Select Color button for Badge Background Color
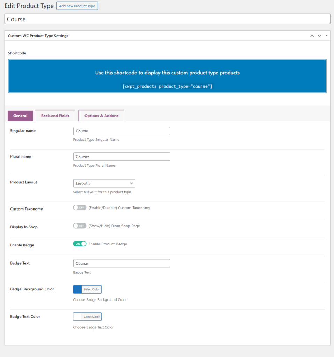This screenshot has width=334, height=357. pos(91,289)
